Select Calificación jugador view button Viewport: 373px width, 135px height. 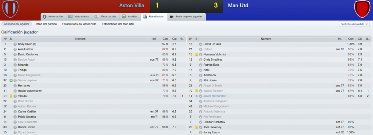(x=16, y=24)
